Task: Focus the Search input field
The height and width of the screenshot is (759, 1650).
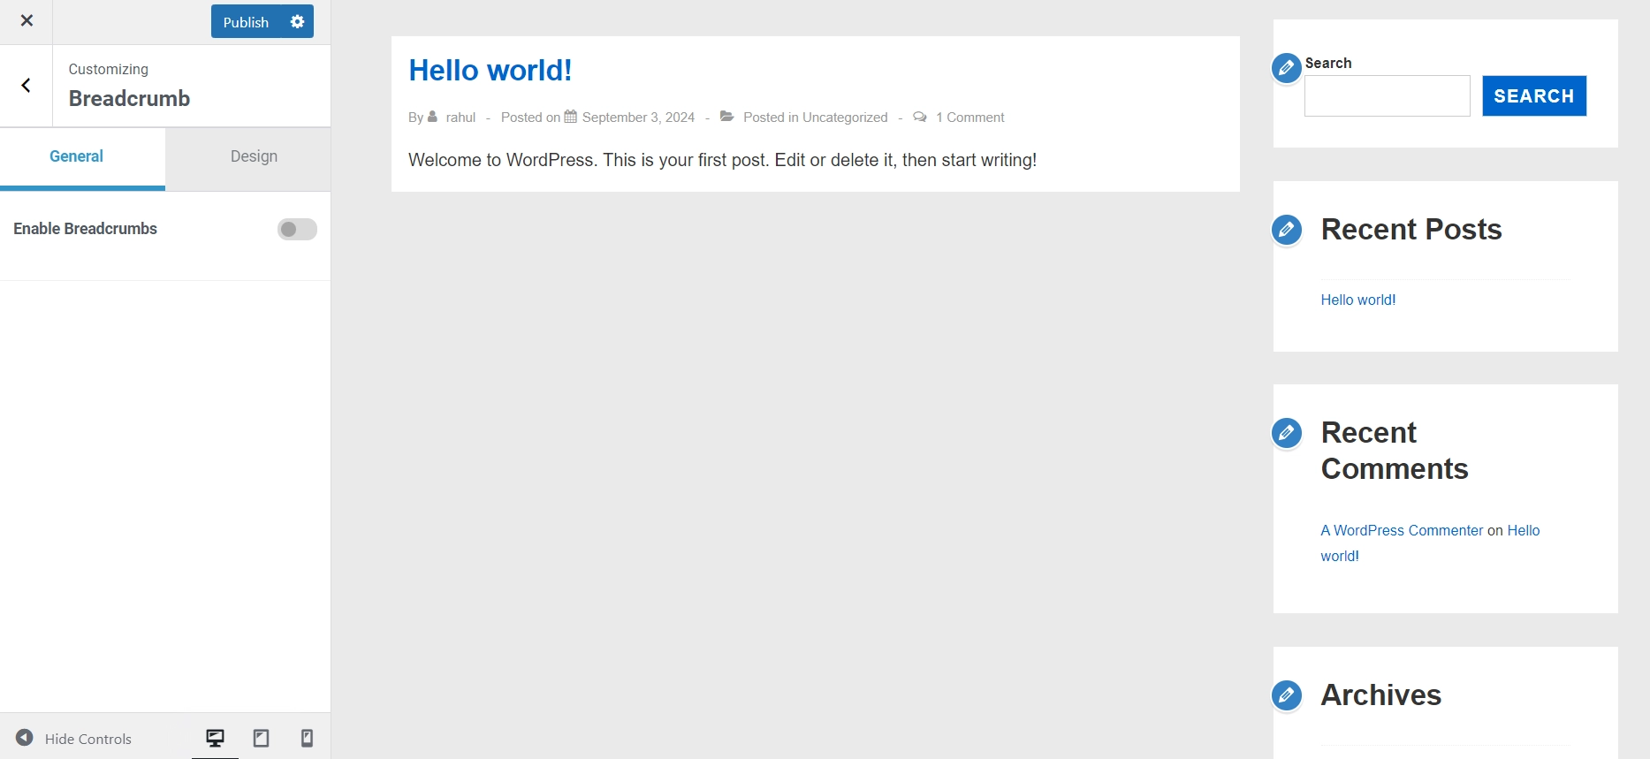Action: (1388, 96)
